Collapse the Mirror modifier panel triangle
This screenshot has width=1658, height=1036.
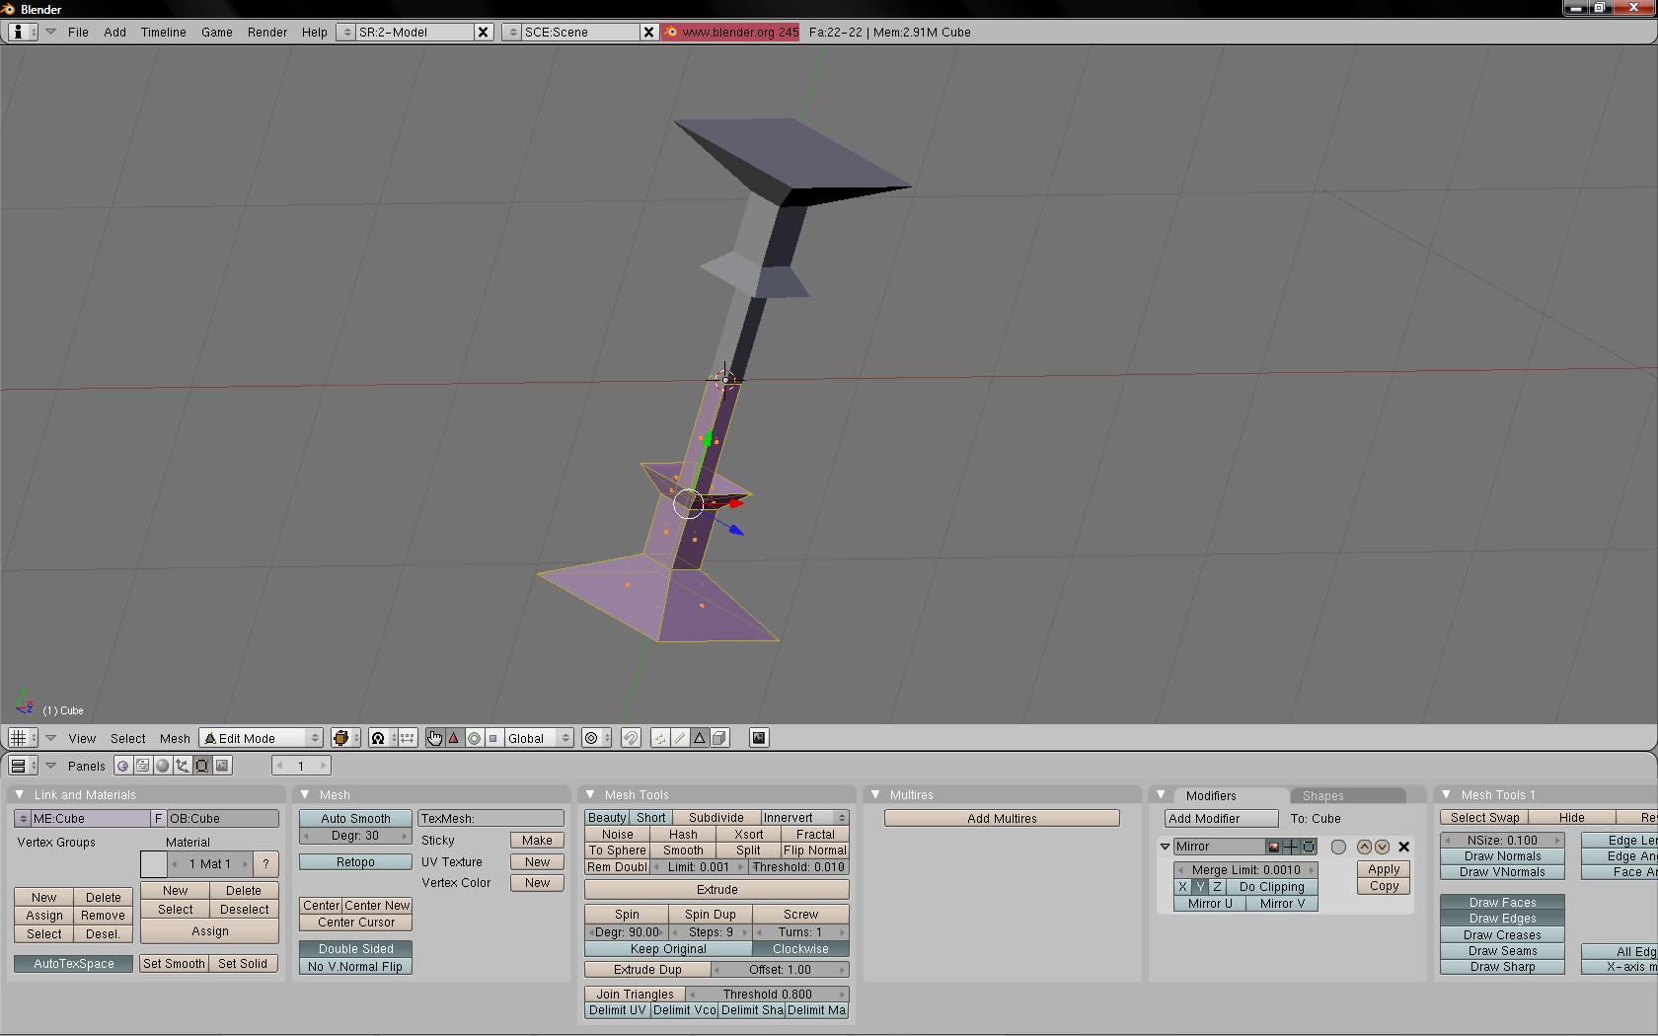[x=1165, y=847]
